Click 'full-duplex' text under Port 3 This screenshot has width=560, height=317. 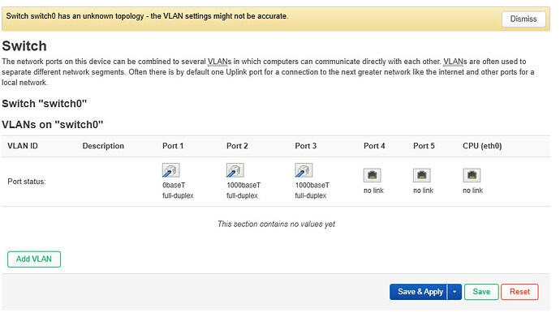coord(311,195)
